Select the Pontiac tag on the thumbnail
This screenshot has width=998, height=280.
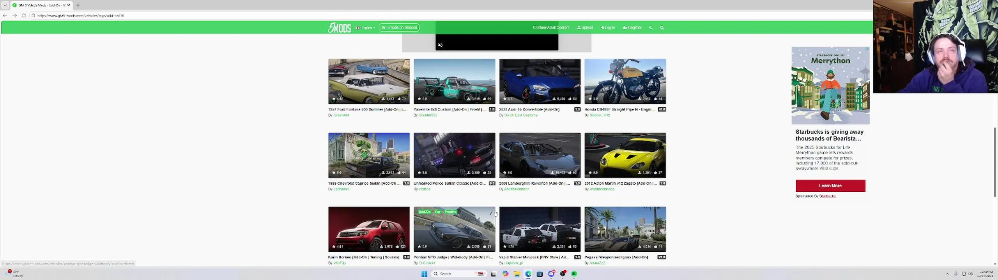(x=450, y=212)
